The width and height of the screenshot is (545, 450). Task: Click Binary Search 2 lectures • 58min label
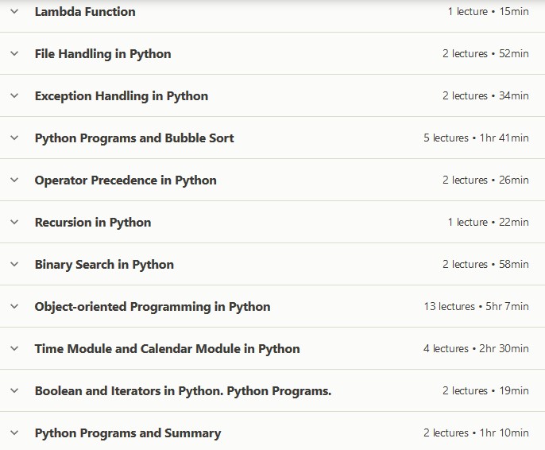485,265
